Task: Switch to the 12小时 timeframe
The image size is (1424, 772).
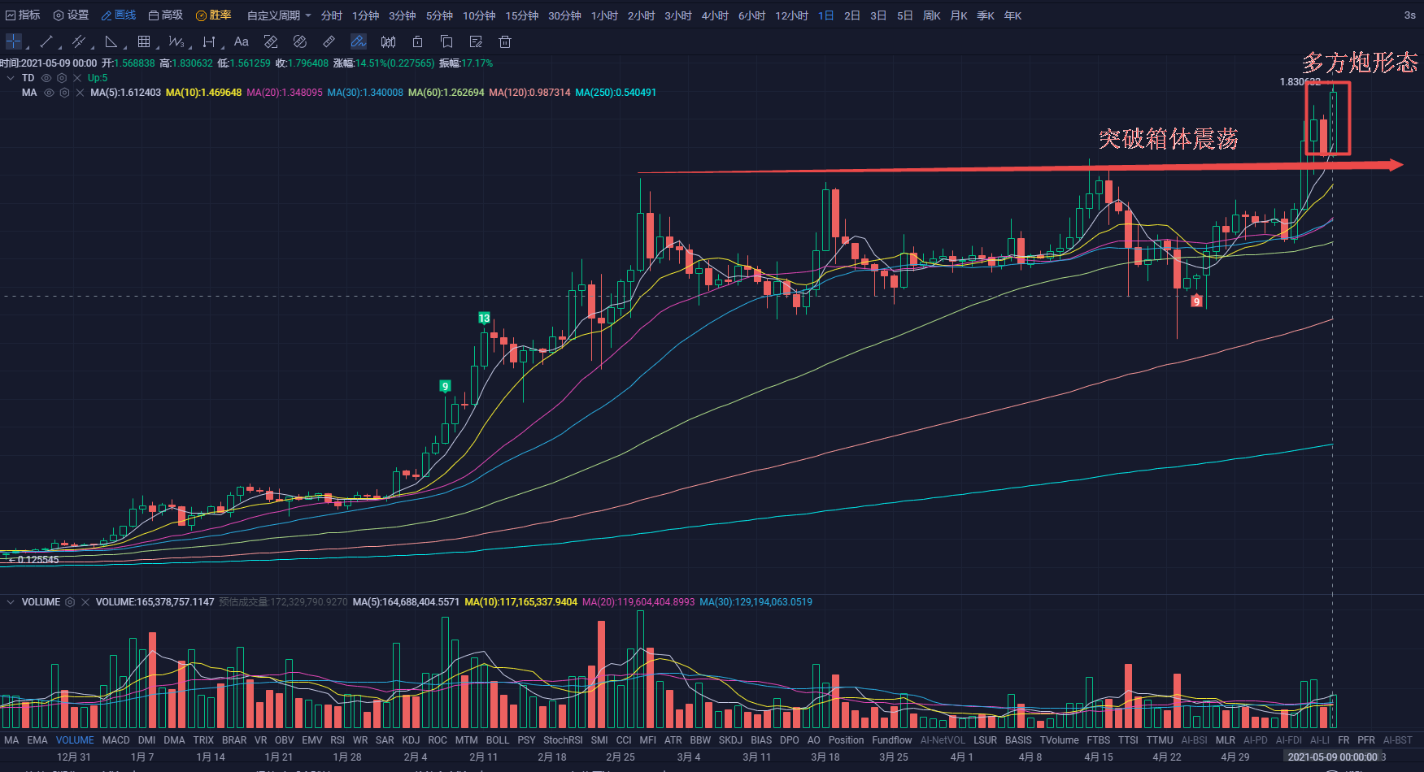Action: point(791,15)
